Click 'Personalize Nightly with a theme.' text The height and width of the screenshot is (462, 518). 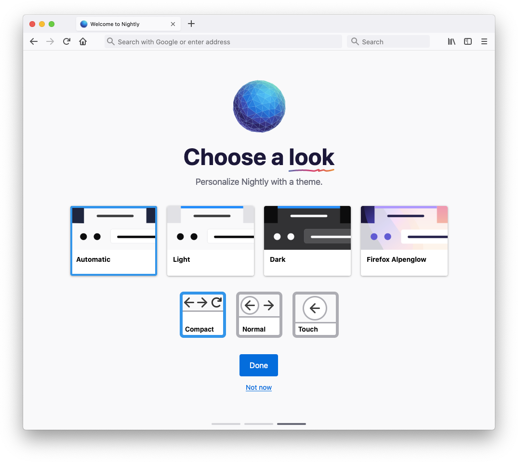coord(259,182)
